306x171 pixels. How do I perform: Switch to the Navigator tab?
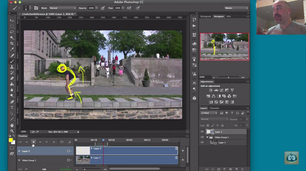[x=219, y=16]
